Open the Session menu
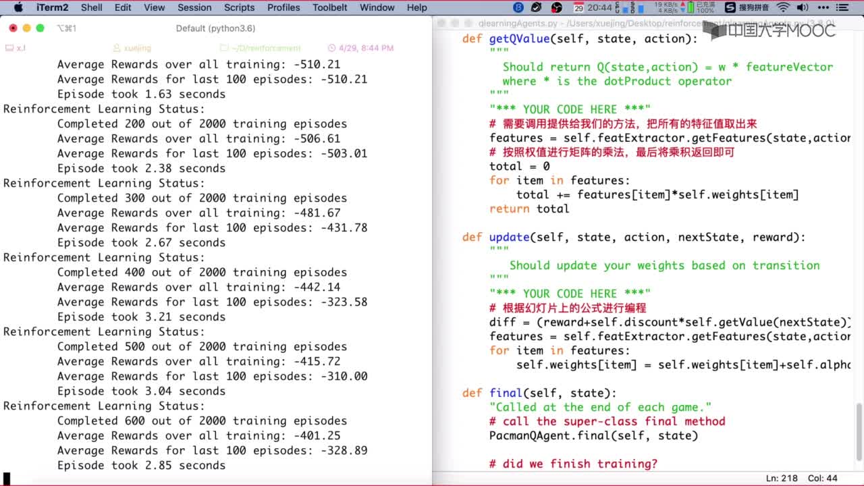Viewport: 864px width, 486px height. 194,7
